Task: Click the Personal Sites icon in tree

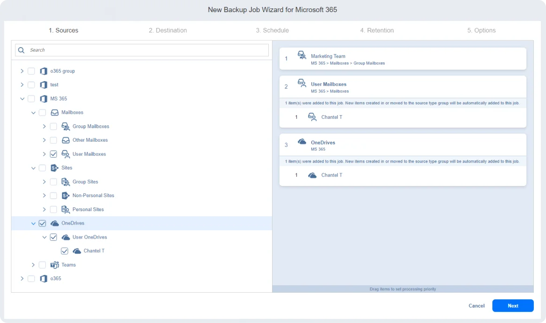Action: click(66, 209)
